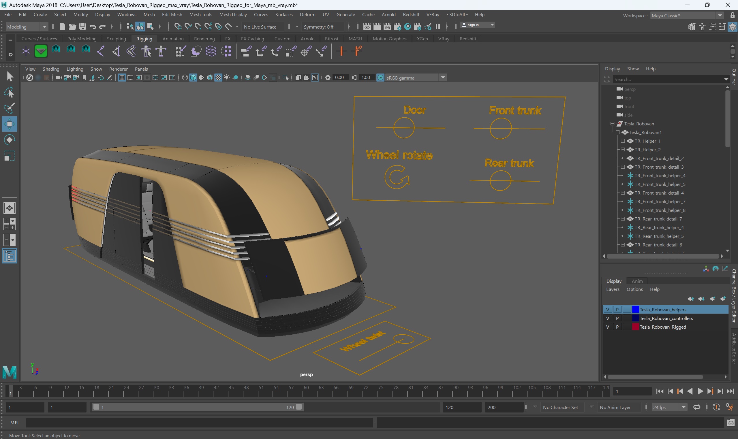
Task: Click Auto keyframe toggle icon
Action: 716,407
